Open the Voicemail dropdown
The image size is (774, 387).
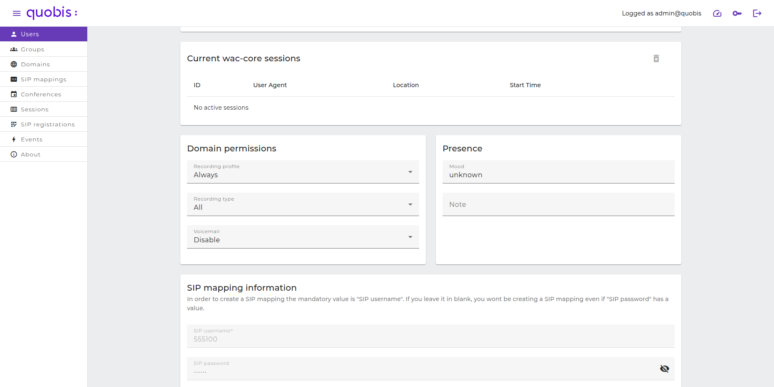pyautogui.click(x=303, y=237)
